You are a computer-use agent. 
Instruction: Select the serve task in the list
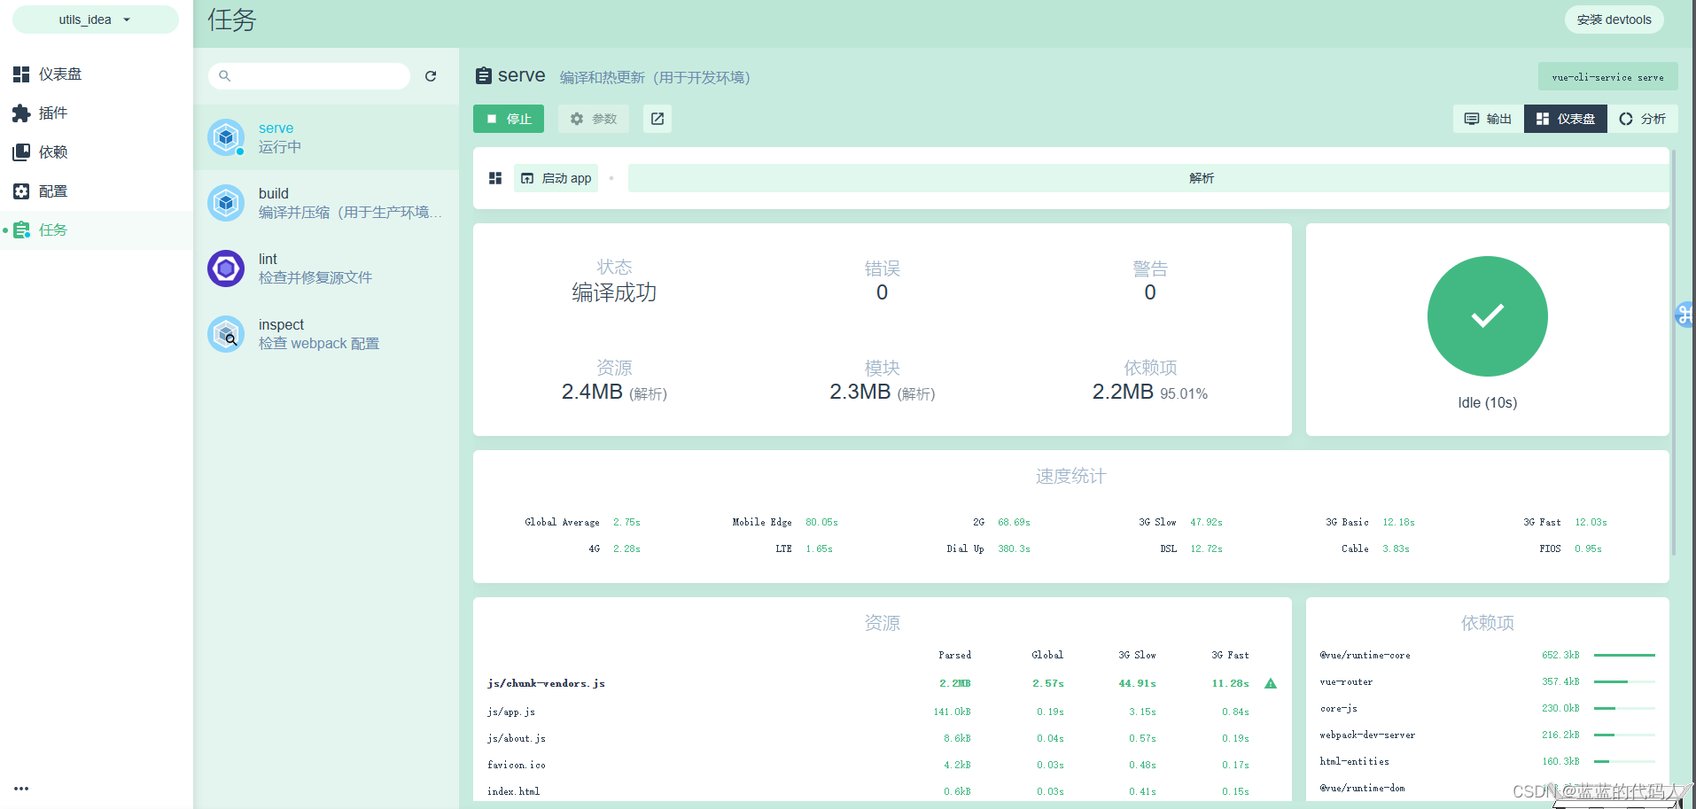pos(326,137)
